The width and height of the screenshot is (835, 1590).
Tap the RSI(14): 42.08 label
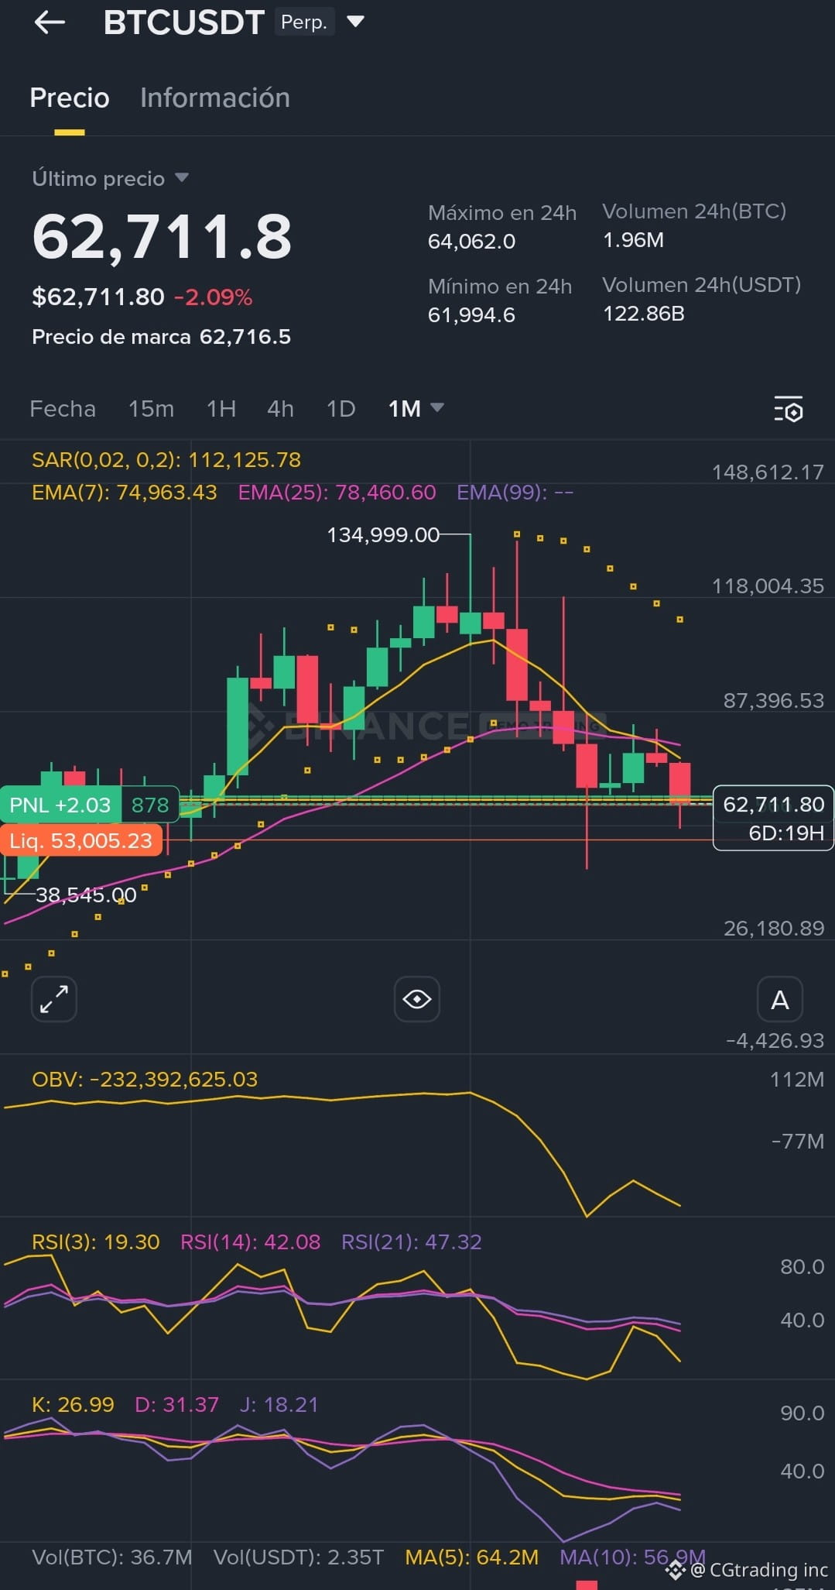coord(250,1241)
